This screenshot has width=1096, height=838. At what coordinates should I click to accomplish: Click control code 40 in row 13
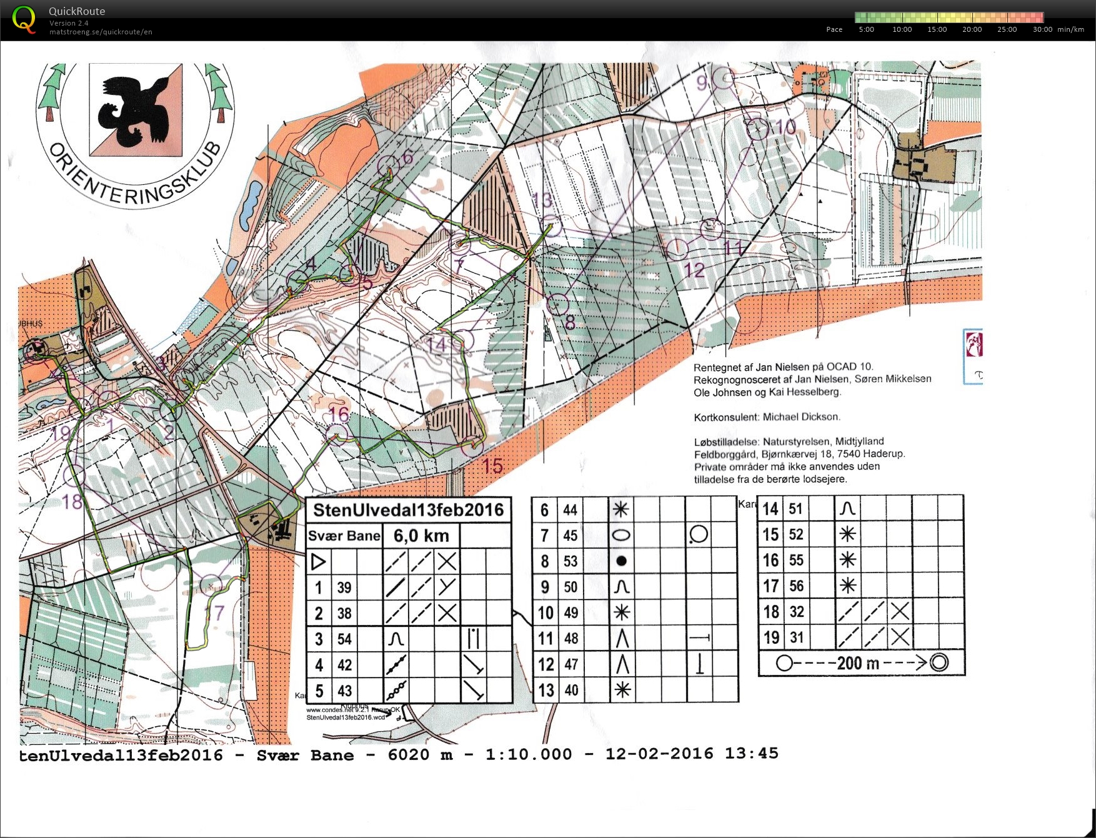coord(571,690)
